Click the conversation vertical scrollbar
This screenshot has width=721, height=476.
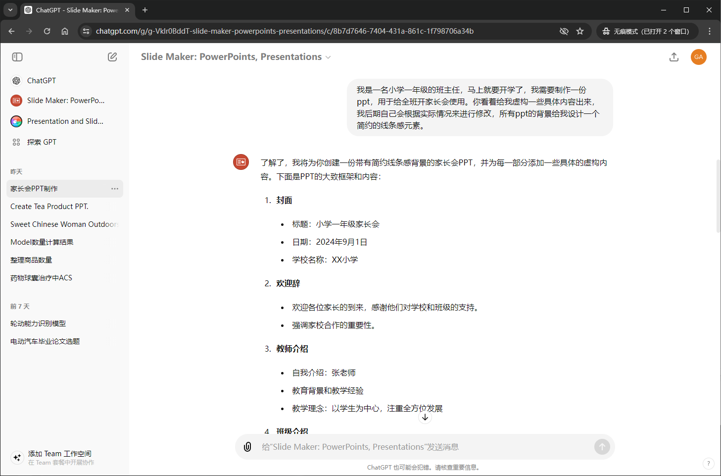718,196
